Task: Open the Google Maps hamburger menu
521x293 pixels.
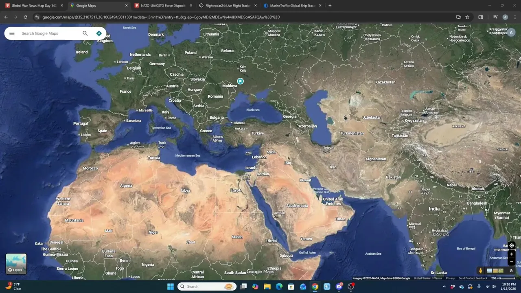Action: click(x=12, y=33)
